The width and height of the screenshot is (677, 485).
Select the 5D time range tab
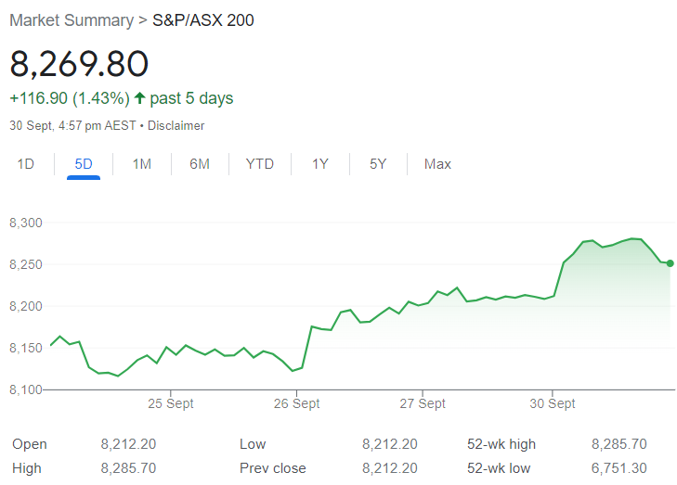pyautogui.click(x=84, y=164)
